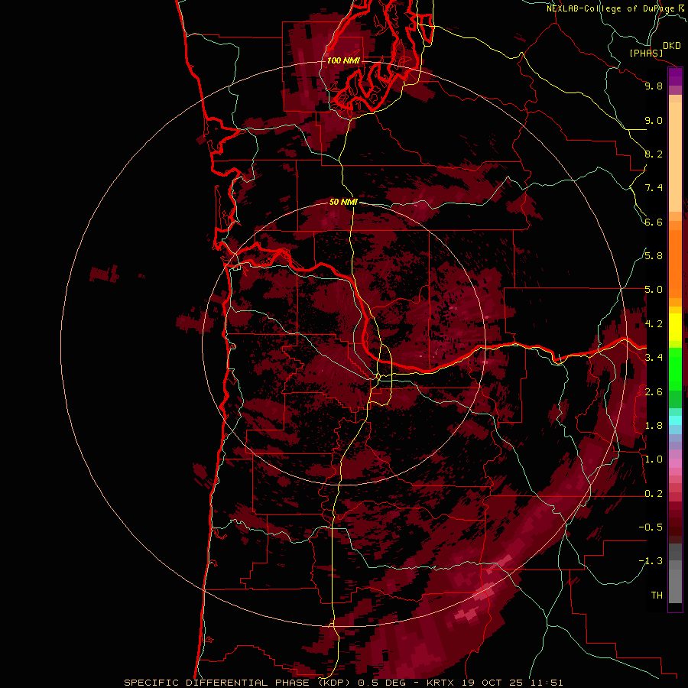Pick the cyan segment of the color bar
This screenshot has height=688, width=688.
click(675, 420)
